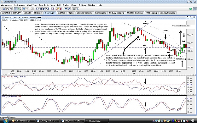Open the Chart Type menu
Screen dimensions: 197x123
point(32,5)
